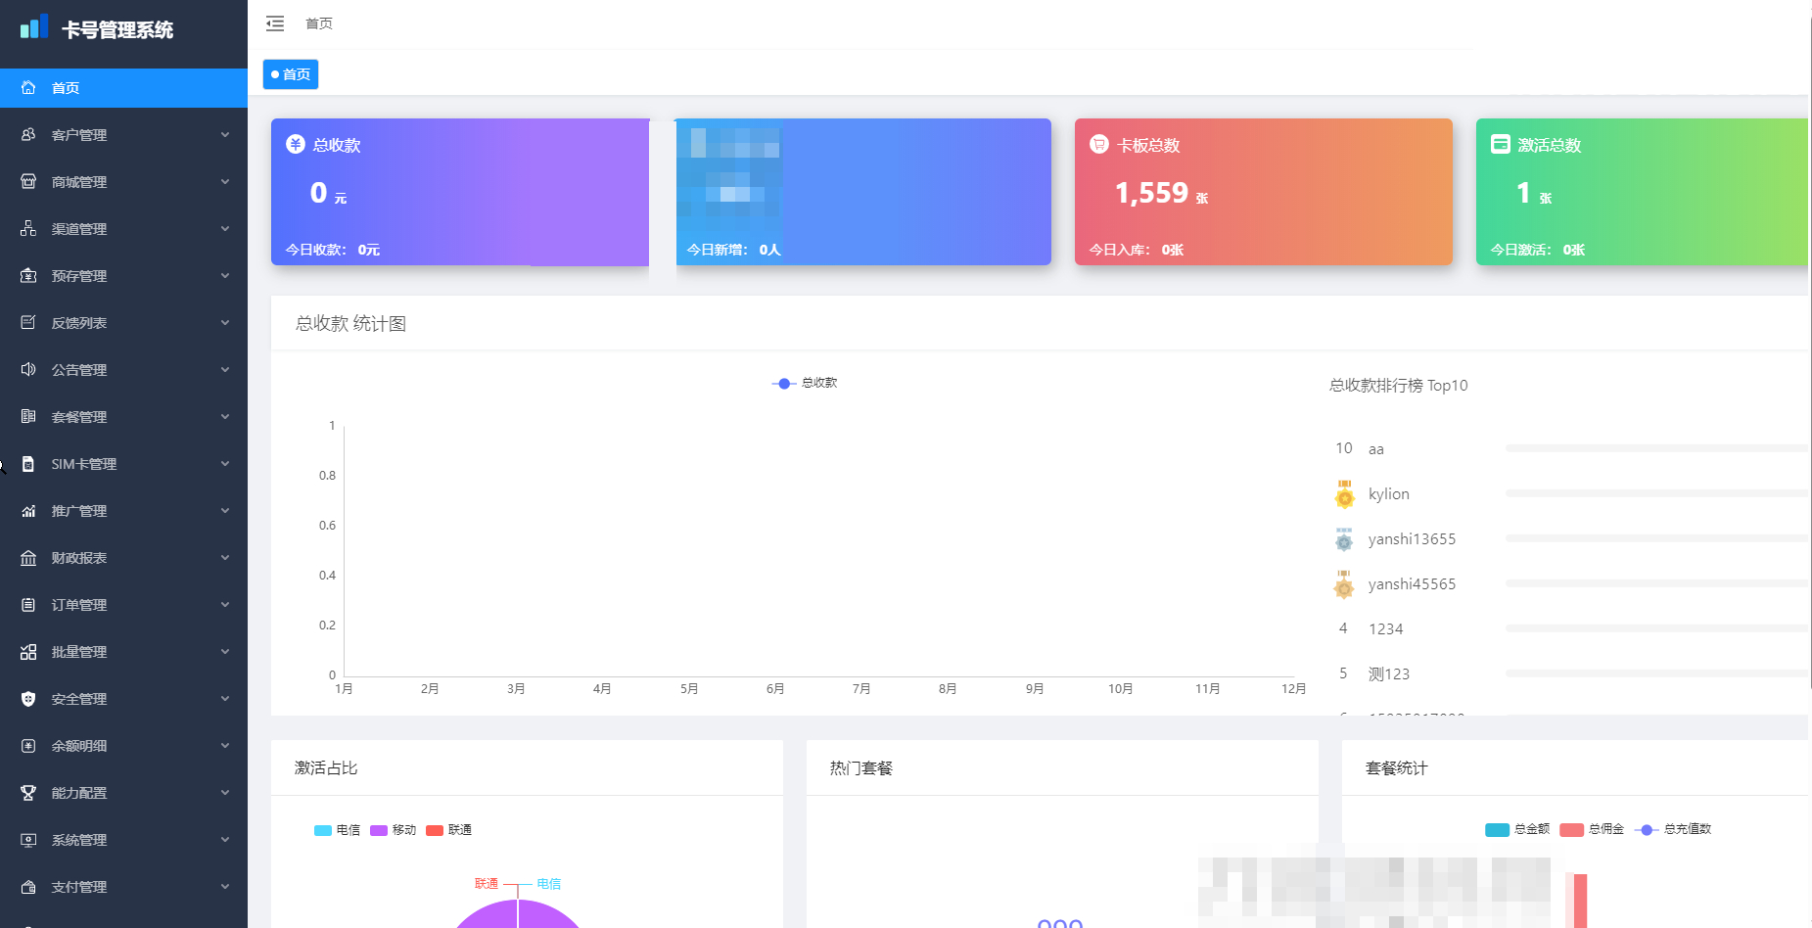
Task: Expand the 渠道管理 menu chevron
Action: click(x=225, y=228)
